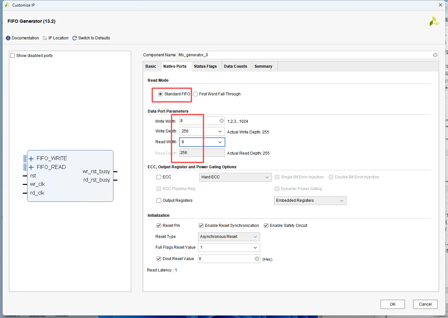Click the wr_clk port in the symbol
The height and width of the screenshot is (318, 448).
[x=37, y=184]
